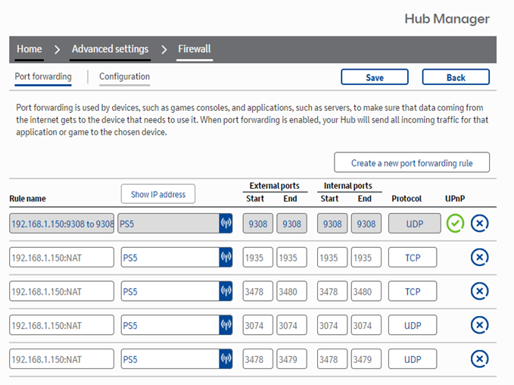Remove the TCP 1935 forwarding rule
The width and height of the screenshot is (514, 385).
point(479,257)
